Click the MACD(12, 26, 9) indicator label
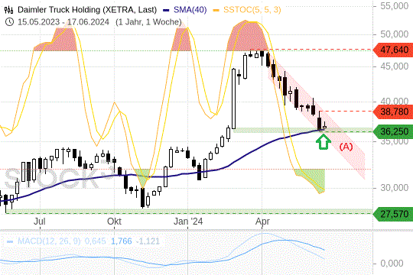Image resolution: width=413 pixels, height=275 pixels. (x=49, y=241)
